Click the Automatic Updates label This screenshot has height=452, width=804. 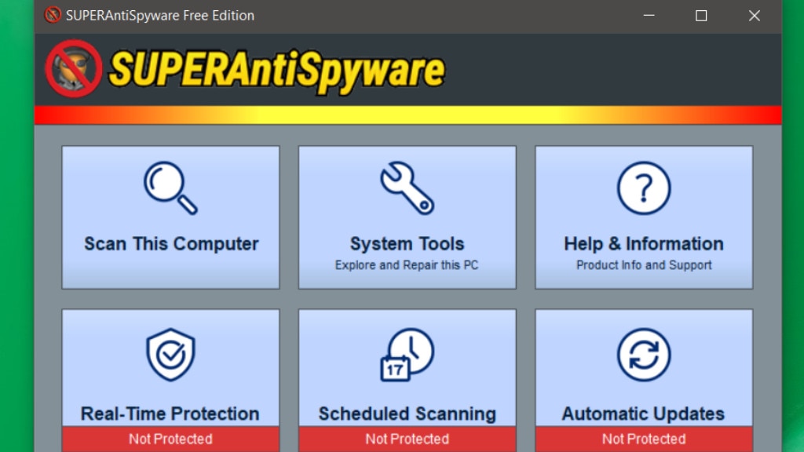pyautogui.click(x=643, y=414)
